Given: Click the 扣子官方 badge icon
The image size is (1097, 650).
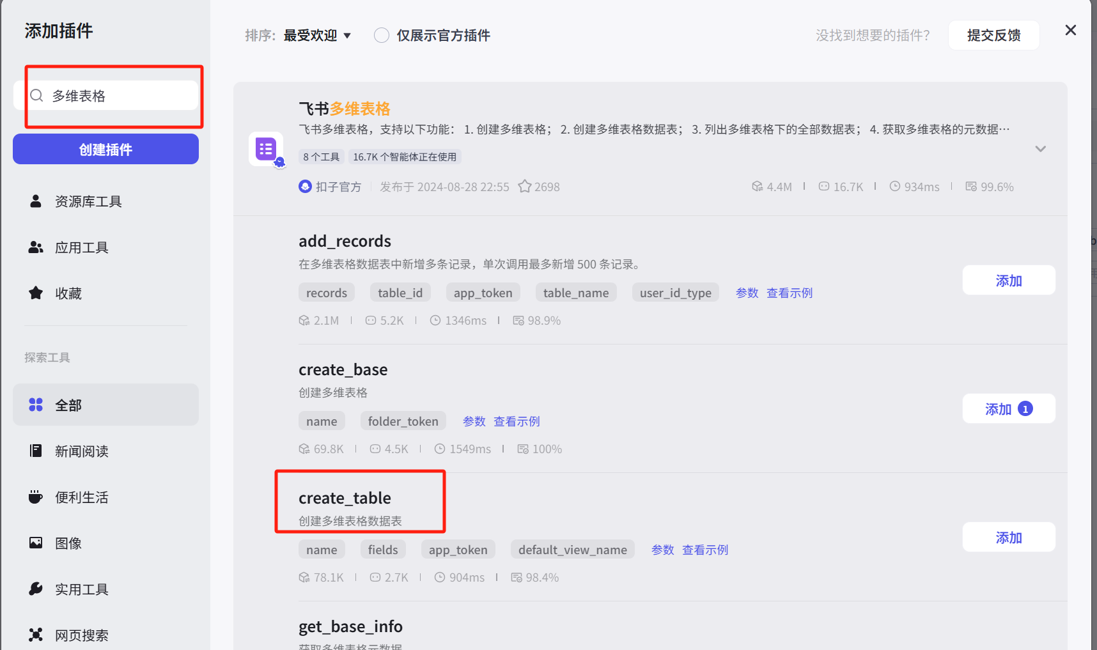Looking at the screenshot, I should 305,187.
